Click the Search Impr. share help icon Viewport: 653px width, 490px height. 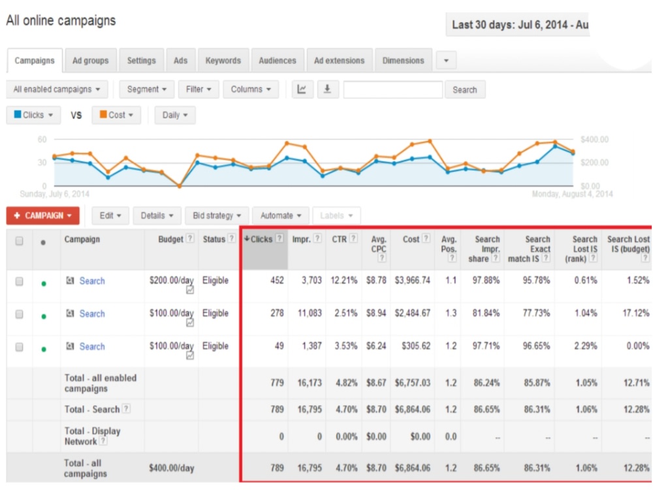coord(496,258)
